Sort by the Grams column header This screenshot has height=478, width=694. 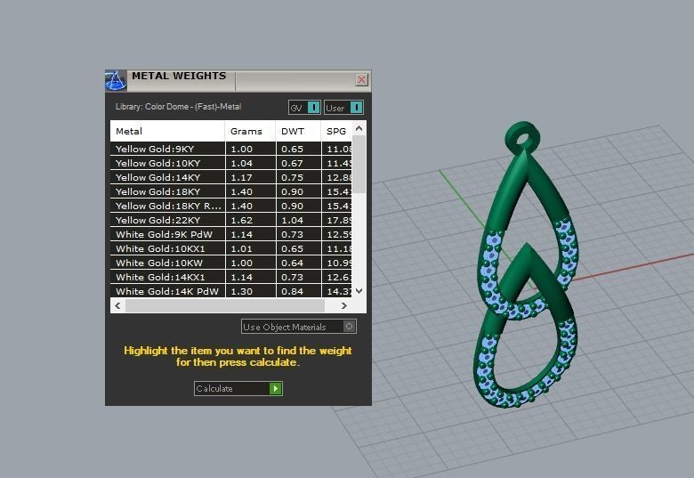click(x=251, y=131)
